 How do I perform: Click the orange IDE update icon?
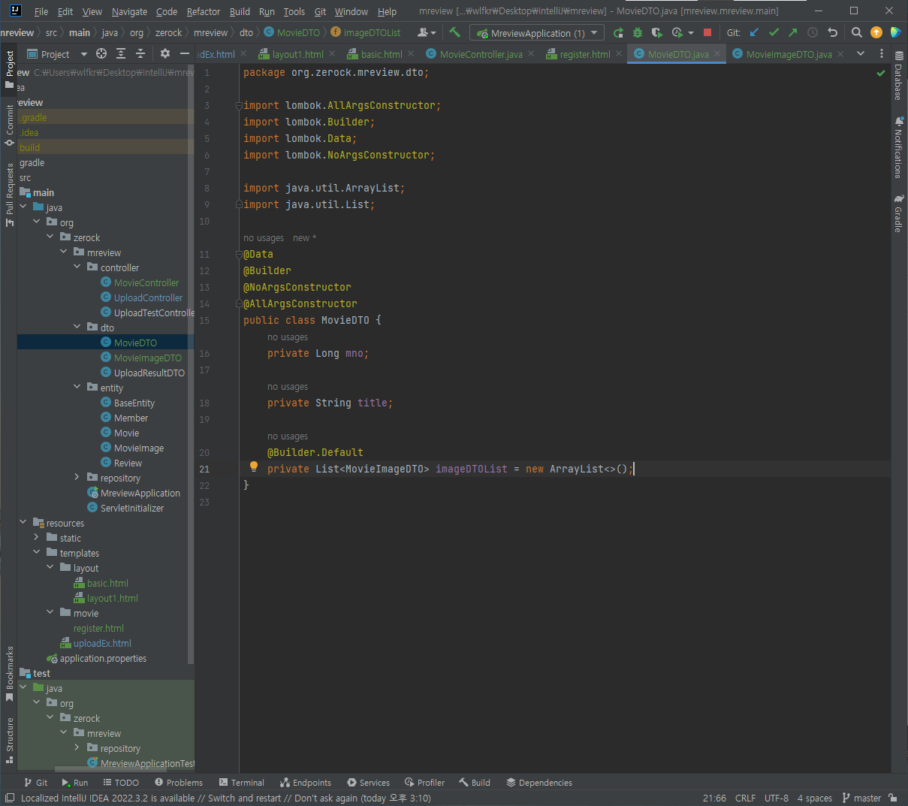(x=876, y=32)
